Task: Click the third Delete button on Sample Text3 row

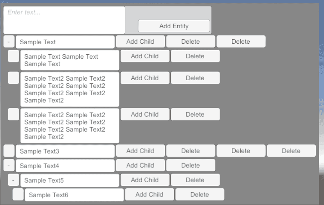Action: click(291, 151)
